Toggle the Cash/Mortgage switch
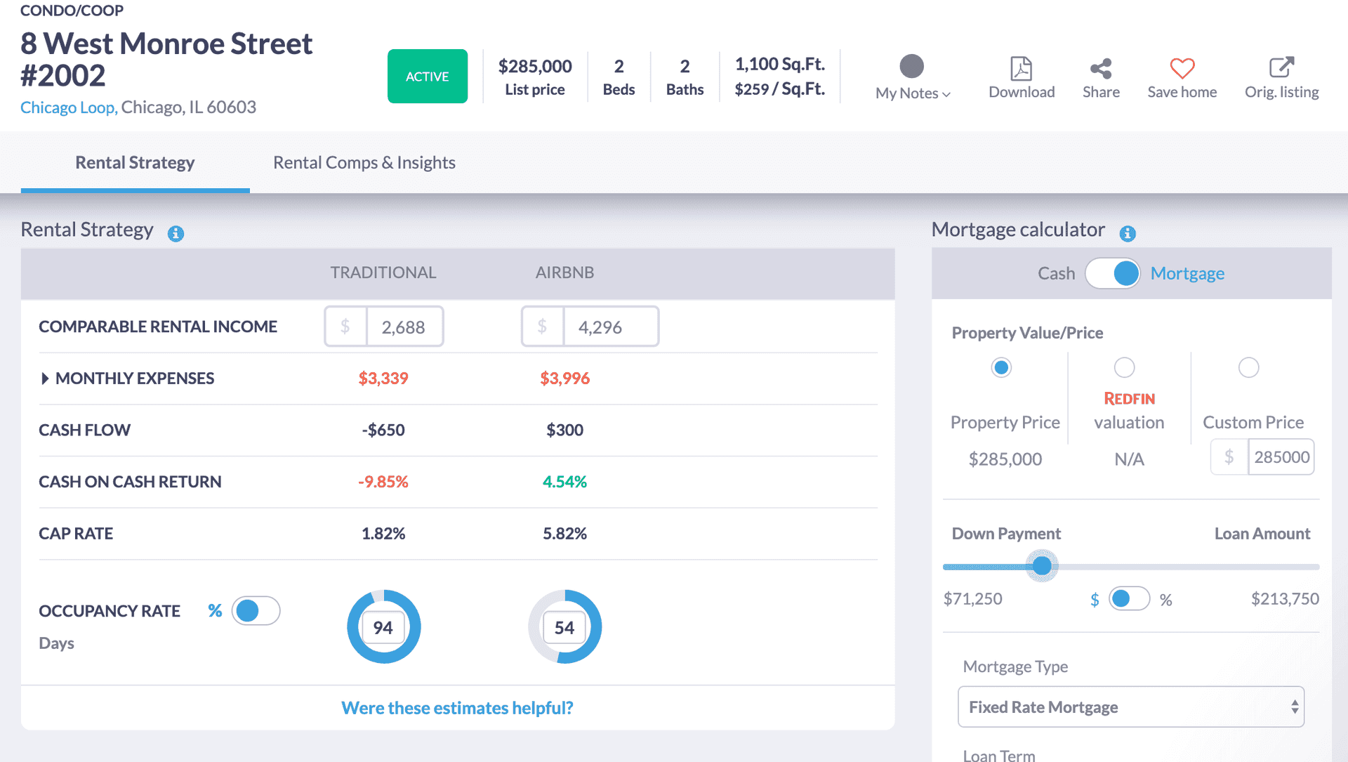This screenshot has width=1348, height=762. tap(1113, 273)
